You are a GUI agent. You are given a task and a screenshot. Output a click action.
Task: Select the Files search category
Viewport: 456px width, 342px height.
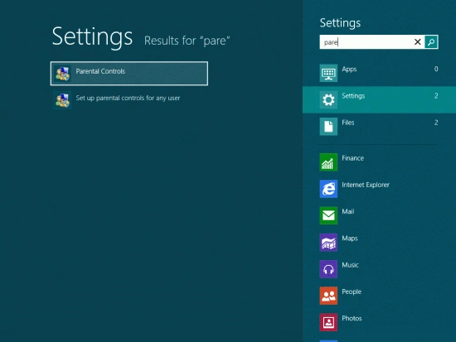(x=379, y=127)
